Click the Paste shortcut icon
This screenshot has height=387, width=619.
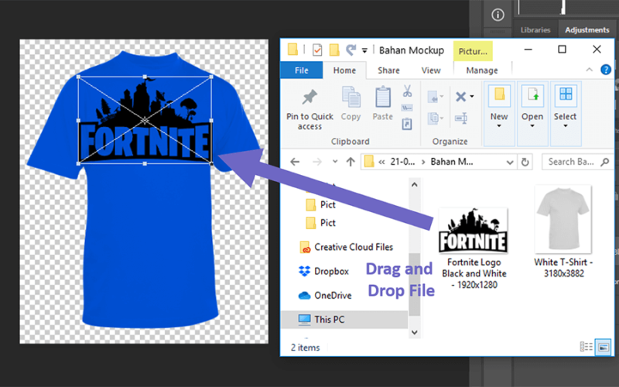407,124
